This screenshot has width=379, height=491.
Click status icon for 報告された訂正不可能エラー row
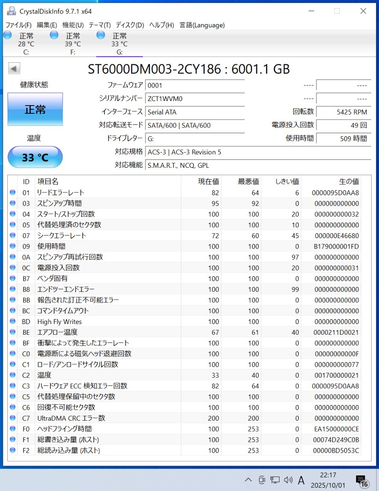pos(13,300)
